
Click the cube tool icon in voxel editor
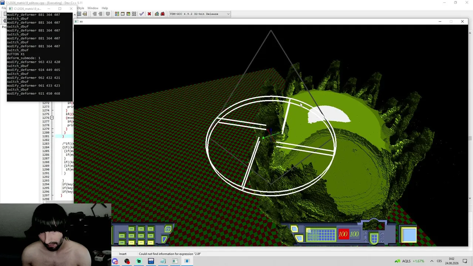[x=168, y=229]
